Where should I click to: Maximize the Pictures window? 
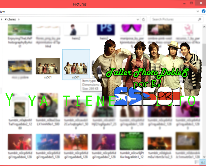[x=191, y=3]
